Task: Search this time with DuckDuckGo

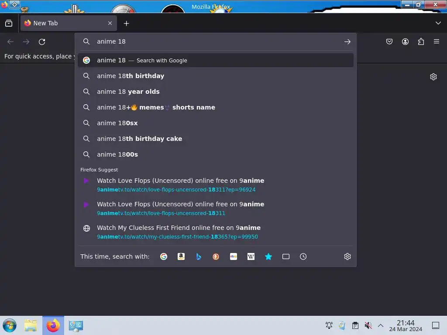Action: click(216, 256)
